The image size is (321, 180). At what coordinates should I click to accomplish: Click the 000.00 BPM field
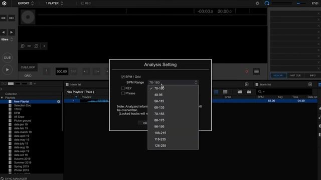coord(62,71)
